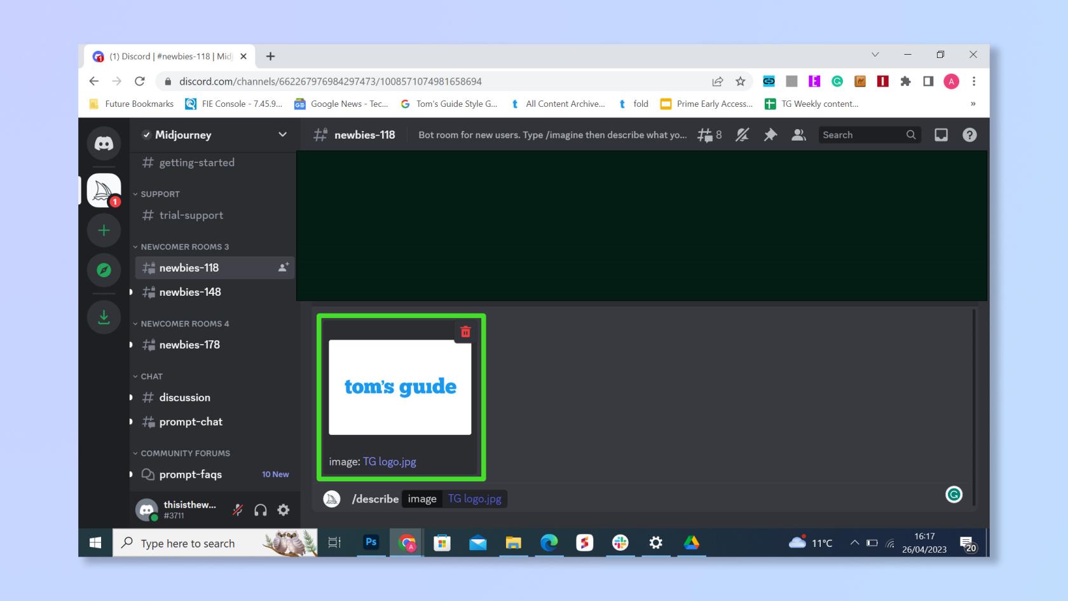Image resolution: width=1068 pixels, height=601 pixels.
Task: Toggle deafen headphones icon in user panel
Action: coord(261,510)
